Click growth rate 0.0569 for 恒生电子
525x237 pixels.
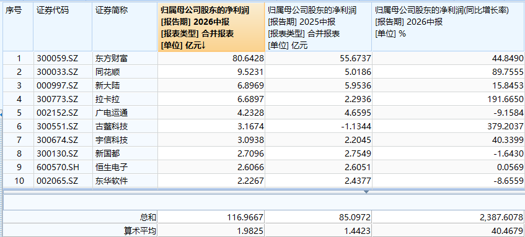click(x=449, y=167)
